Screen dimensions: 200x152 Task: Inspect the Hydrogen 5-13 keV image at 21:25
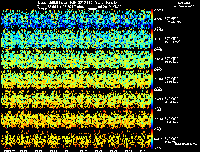click(x=53, y=139)
